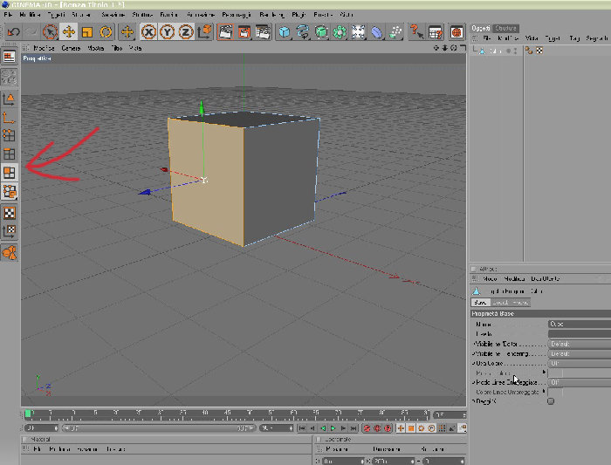Add the blue Bend deformer object

[x=376, y=32]
